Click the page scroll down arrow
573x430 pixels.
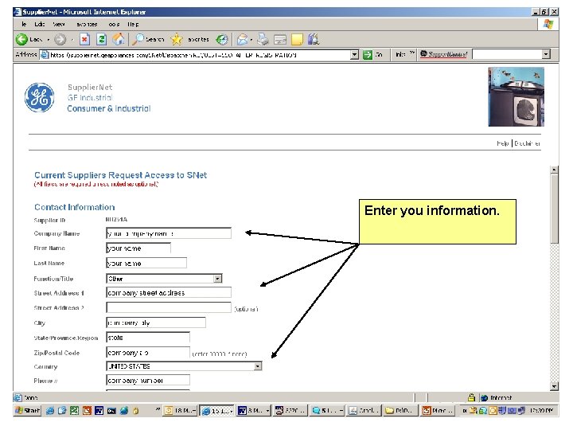point(555,386)
